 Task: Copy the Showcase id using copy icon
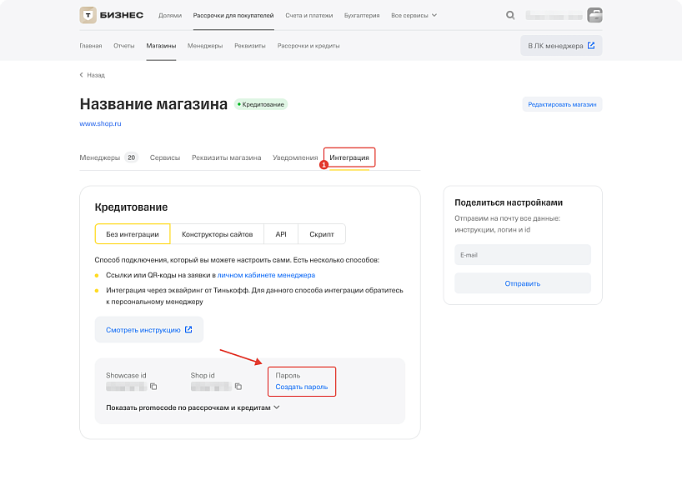(x=155, y=387)
